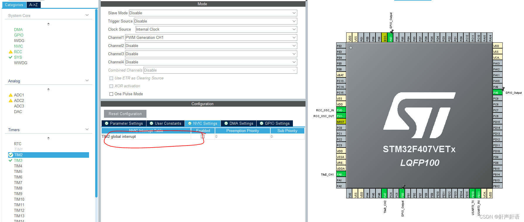The width and height of the screenshot is (524, 222).
Task: Switch to Categories tab
Action: click(14, 5)
